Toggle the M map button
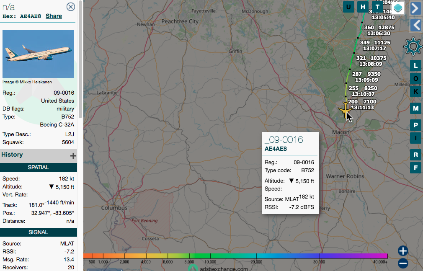This screenshot has width=423, height=271. tap(416, 108)
